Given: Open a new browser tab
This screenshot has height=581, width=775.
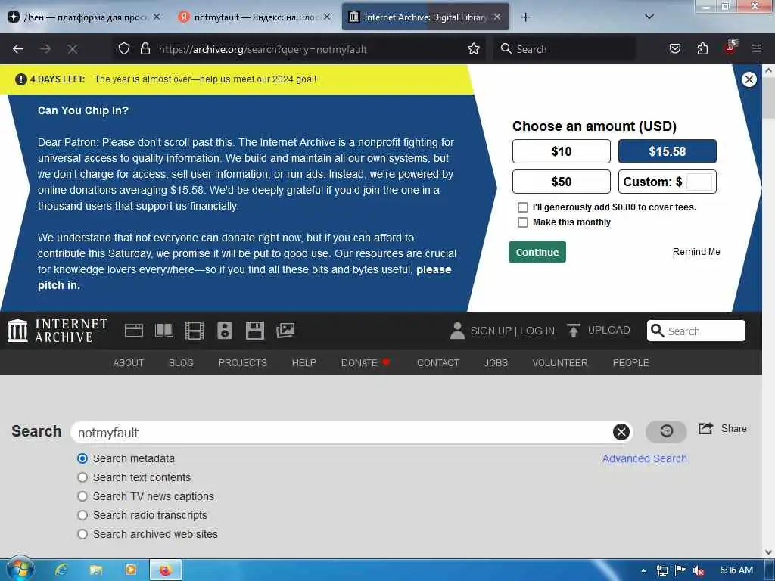Looking at the screenshot, I should tap(525, 17).
